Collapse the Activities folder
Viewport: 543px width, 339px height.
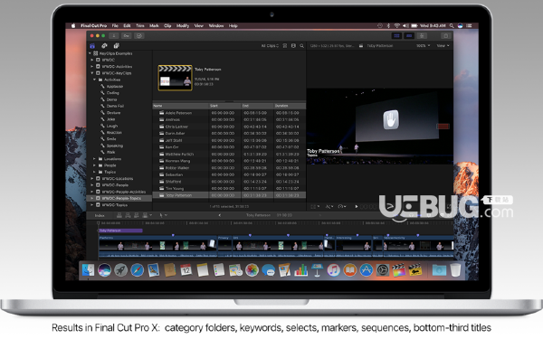pyautogui.click(x=94, y=80)
